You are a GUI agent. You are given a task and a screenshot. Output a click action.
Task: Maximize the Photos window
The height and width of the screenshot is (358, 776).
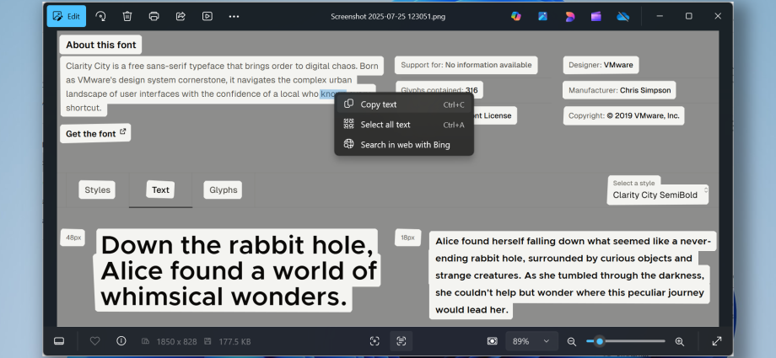[x=688, y=16]
